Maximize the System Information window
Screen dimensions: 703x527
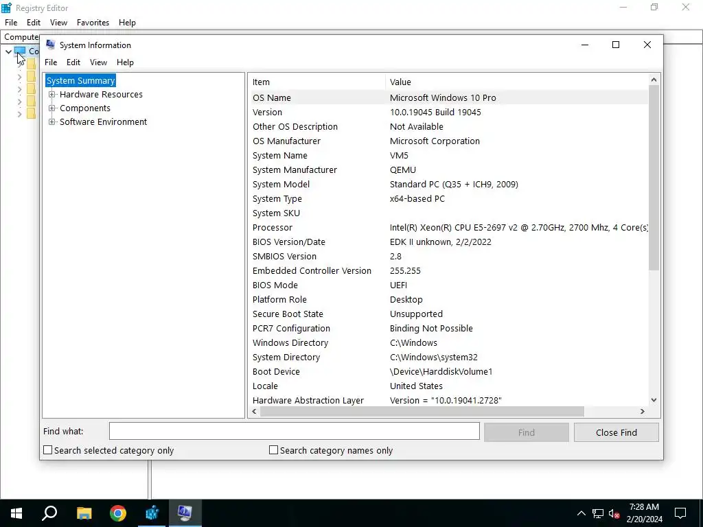point(616,45)
